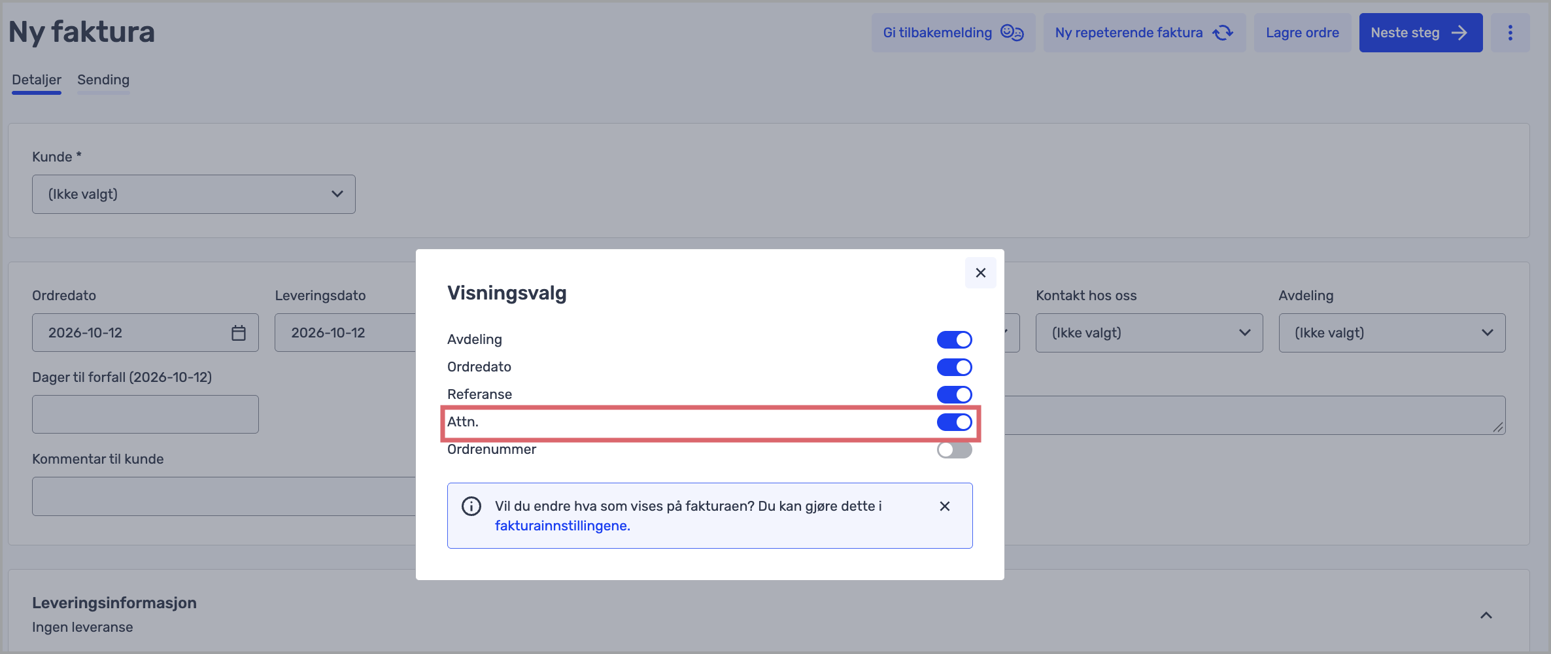Dismiss the fakturainnstillingene info banner

pyautogui.click(x=944, y=506)
